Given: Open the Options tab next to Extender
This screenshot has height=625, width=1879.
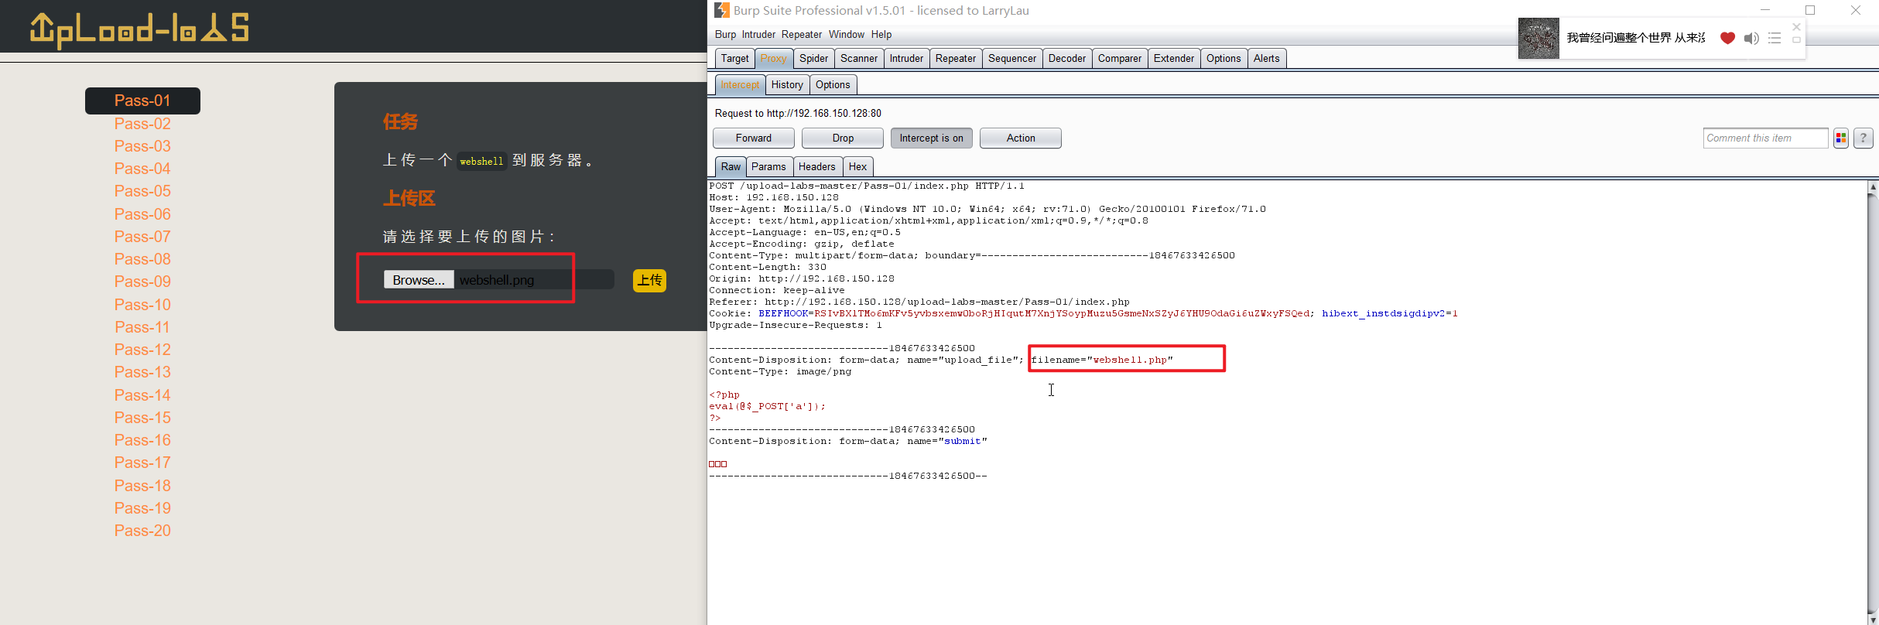Looking at the screenshot, I should tap(1224, 59).
